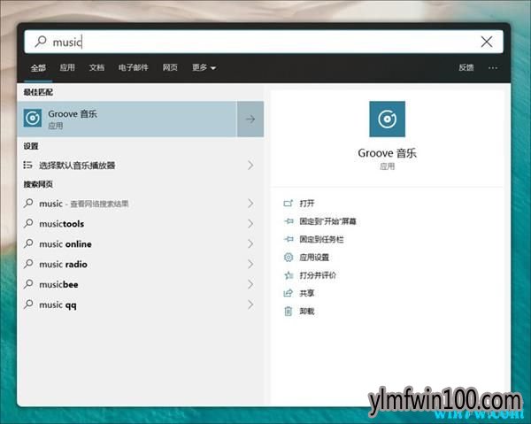Expand chevron next to music 查看网络搜索结果

pos(250,204)
